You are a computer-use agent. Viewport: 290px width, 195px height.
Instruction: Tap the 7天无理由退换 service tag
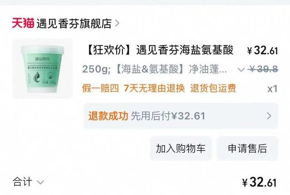[154, 88]
